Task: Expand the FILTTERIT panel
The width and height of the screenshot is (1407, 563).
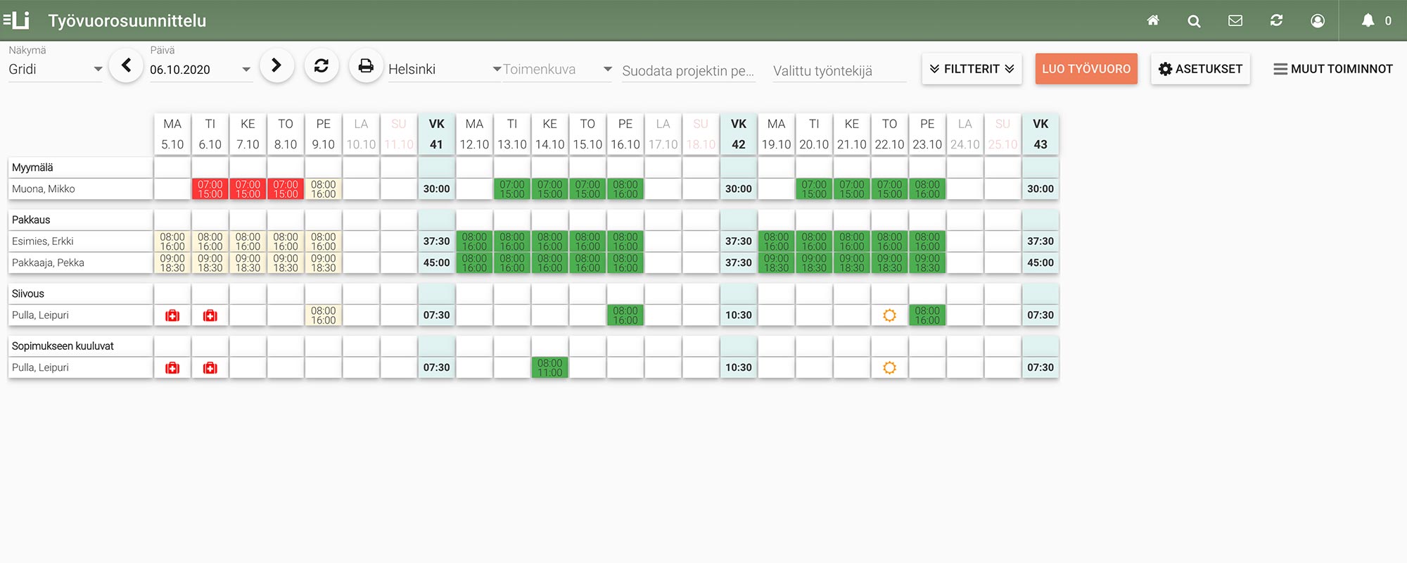Action: (972, 69)
